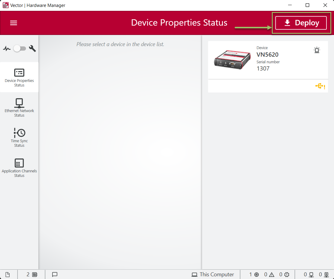
Task: Click the warning triangle count icon
Action: pyautogui.click(x=271, y=274)
